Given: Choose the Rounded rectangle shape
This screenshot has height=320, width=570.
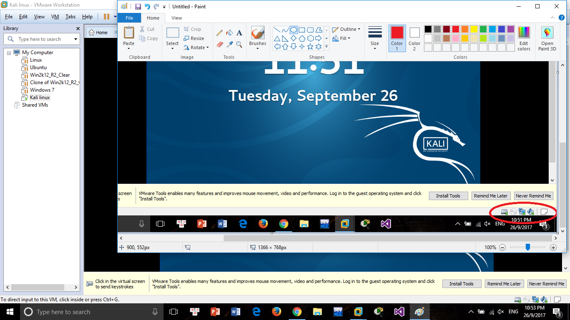Looking at the screenshot, I should (310, 30).
